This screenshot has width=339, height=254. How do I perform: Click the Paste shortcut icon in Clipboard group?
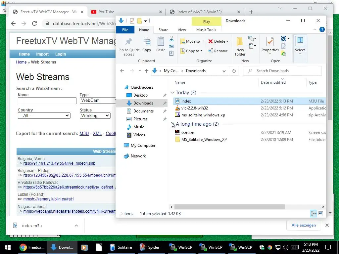coord(171,53)
